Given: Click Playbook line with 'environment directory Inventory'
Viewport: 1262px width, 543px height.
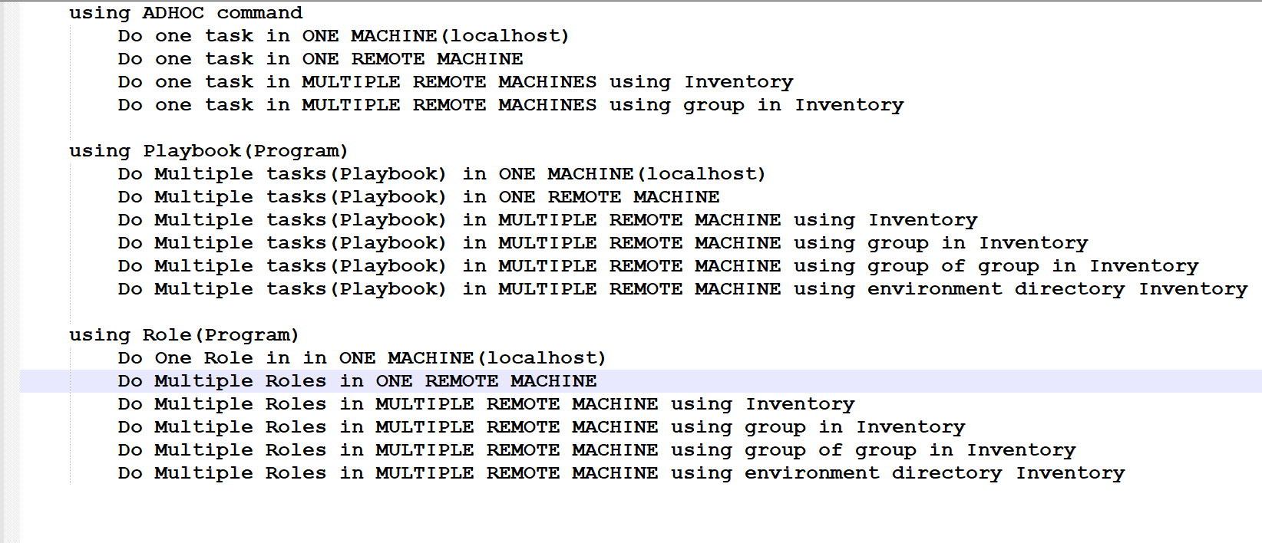Looking at the screenshot, I should click(x=682, y=289).
